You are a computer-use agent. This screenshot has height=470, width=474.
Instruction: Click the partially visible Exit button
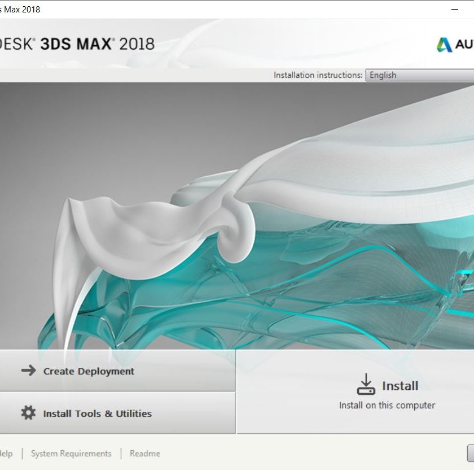(x=471, y=454)
